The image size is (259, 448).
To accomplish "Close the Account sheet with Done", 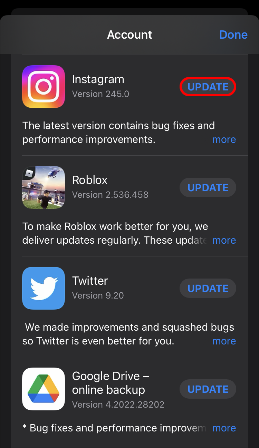I will [x=233, y=35].
